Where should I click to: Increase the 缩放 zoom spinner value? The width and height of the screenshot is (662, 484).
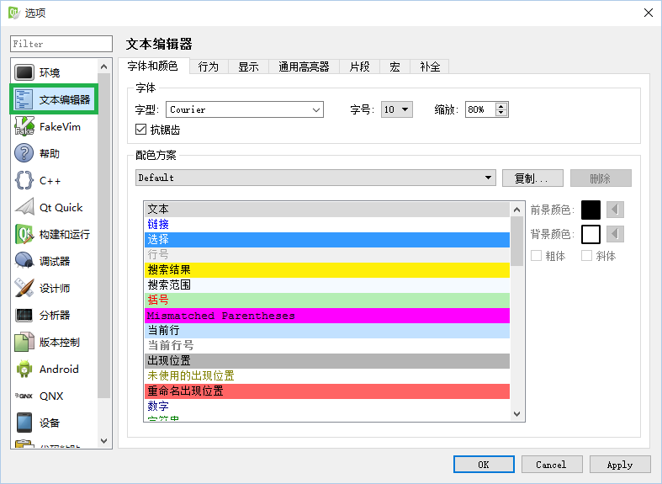coord(501,106)
